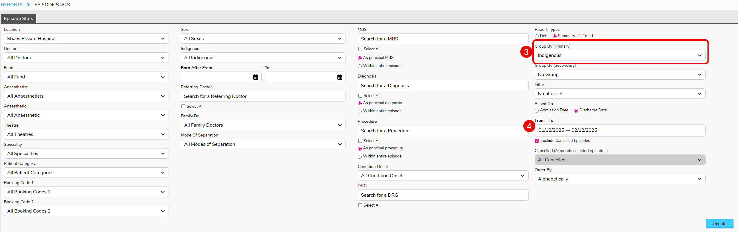Open the Group By (Primary) dropdown
The image size is (738, 232).
620,55
